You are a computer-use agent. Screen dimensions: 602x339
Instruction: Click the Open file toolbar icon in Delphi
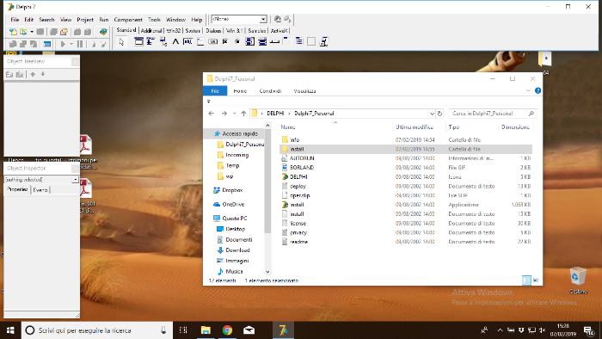23,32
